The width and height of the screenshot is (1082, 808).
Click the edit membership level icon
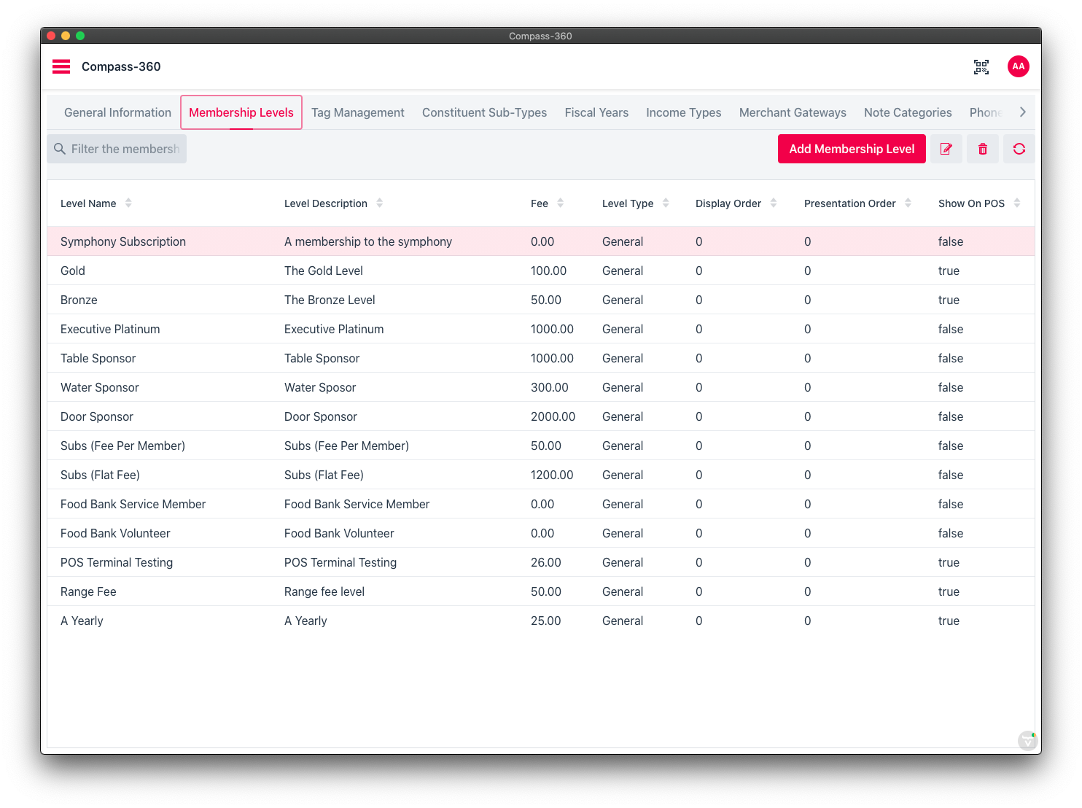pyautogui.click(x=946, y=149)
